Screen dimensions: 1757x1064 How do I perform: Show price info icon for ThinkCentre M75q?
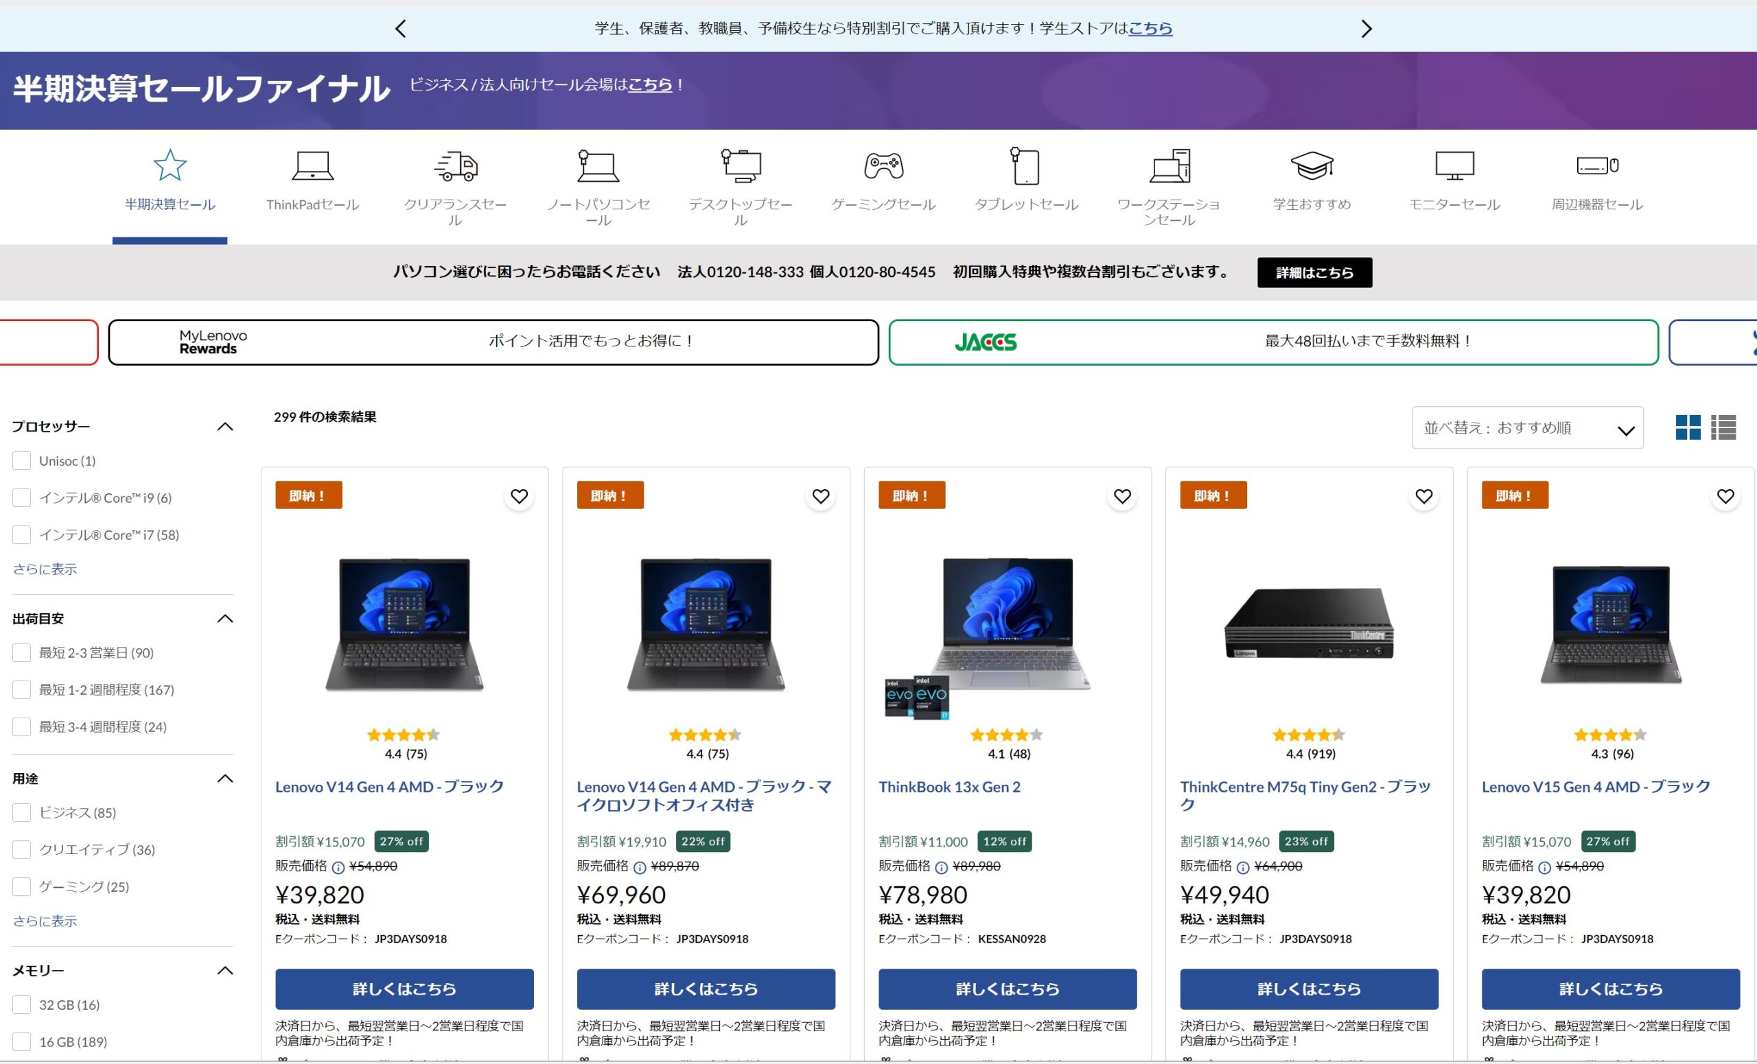tap(1244, 867)
